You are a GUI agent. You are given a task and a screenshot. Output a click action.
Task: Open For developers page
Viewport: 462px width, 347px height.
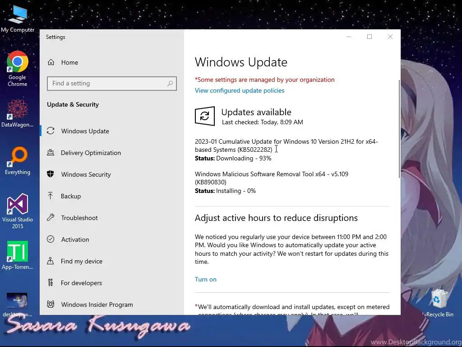pos(112,283)
